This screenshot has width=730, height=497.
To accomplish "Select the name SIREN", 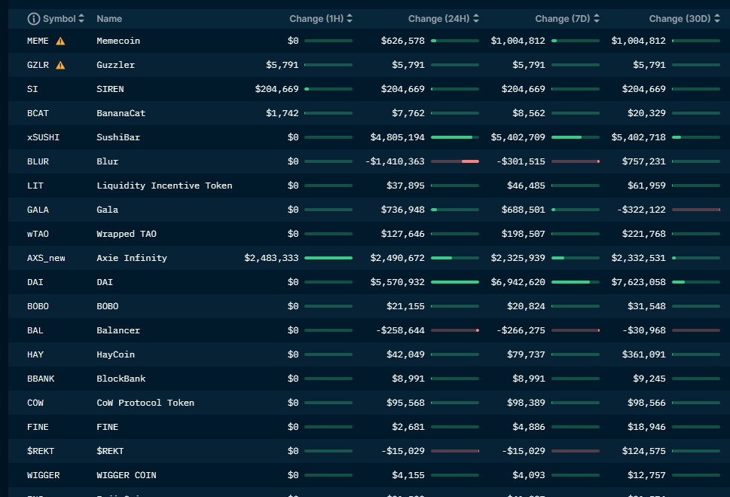I will pos(110,89).
